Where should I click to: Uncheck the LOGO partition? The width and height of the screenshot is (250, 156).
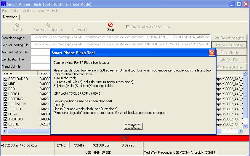pyautogui.click(x=6, y=114)
